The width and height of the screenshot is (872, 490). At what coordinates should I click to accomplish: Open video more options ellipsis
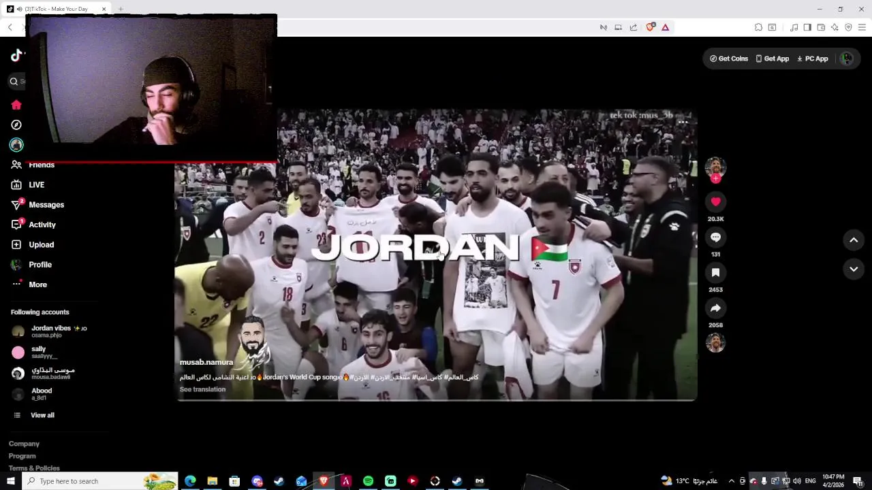pos(683,122)
